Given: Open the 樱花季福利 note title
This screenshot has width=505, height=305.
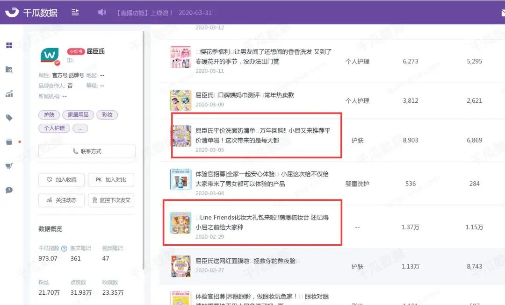Looking at the screenshot, I should [x=263, y=57].
